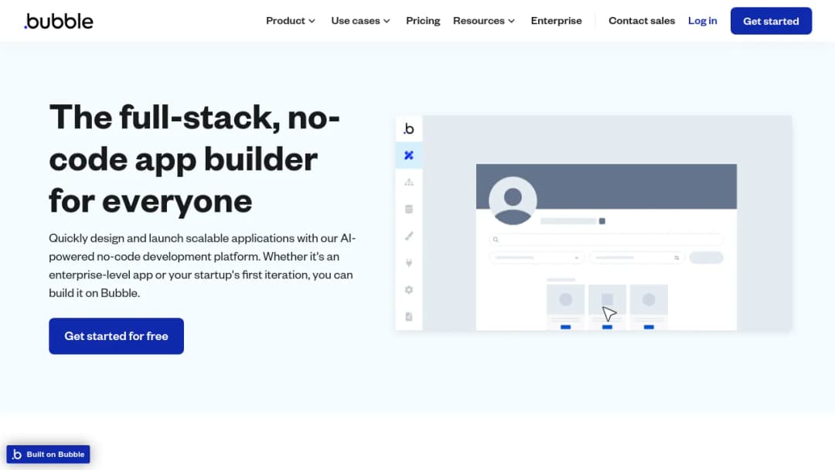The width and height of the screenshot is (835, 470).
Task: Open the Enterprise page
Action: click(556, 21)
